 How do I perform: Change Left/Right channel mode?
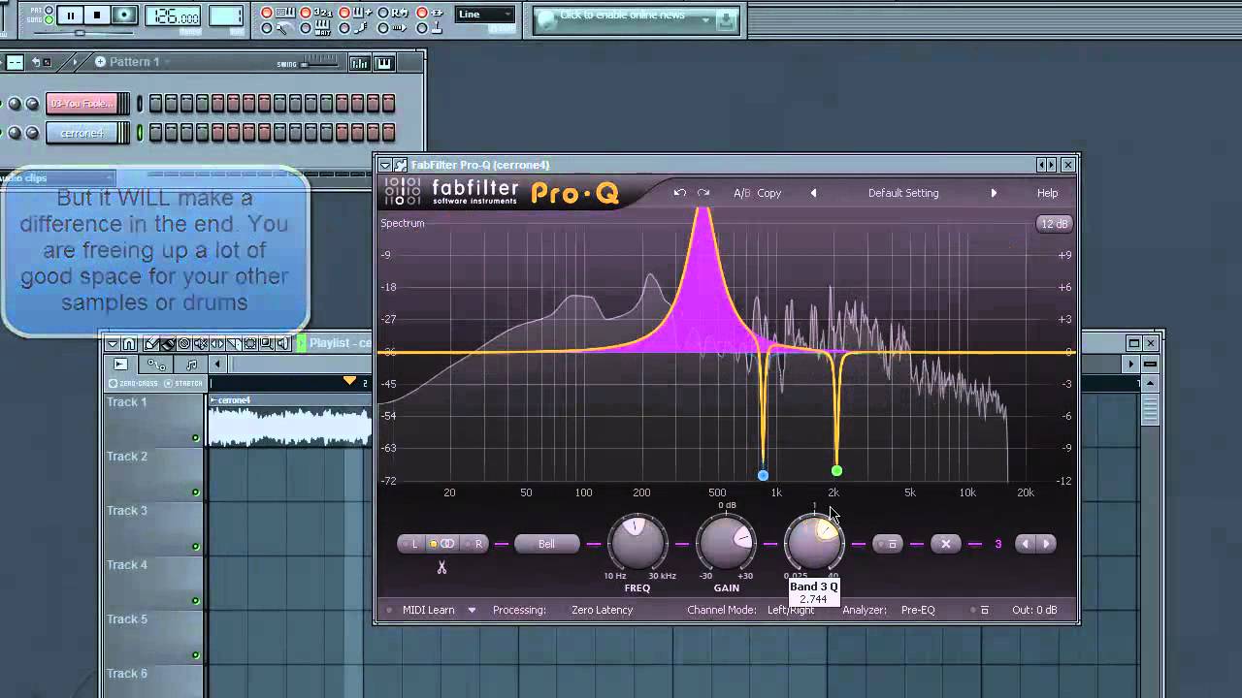[791, 610]
